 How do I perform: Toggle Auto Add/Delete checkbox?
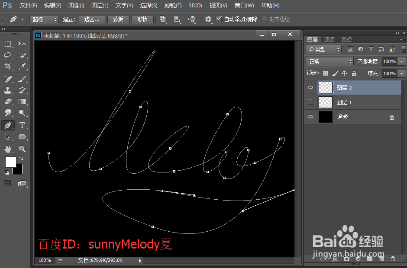[x=219, y=19]
